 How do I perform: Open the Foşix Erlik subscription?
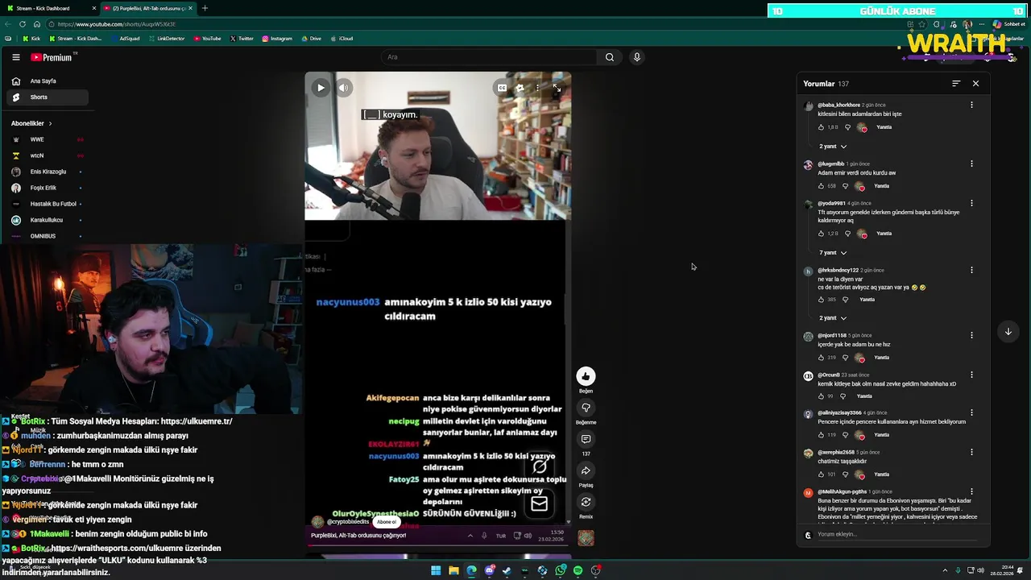tap(44, 188)
